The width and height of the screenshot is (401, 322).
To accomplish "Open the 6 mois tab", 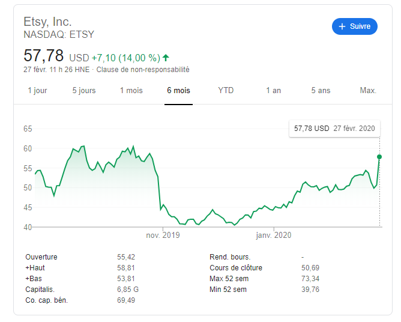I will click(x=178, y=90).
